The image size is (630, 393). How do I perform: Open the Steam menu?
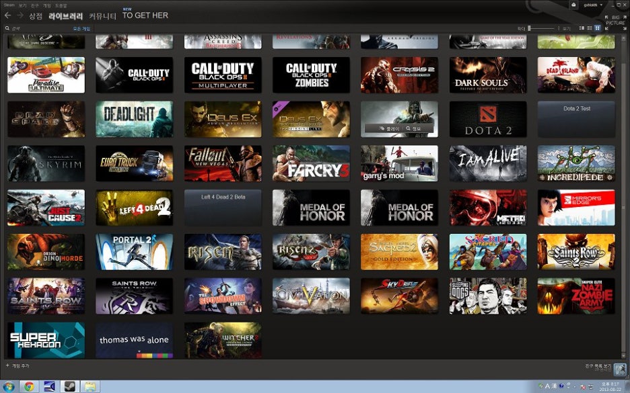click(x=9, y=5)
